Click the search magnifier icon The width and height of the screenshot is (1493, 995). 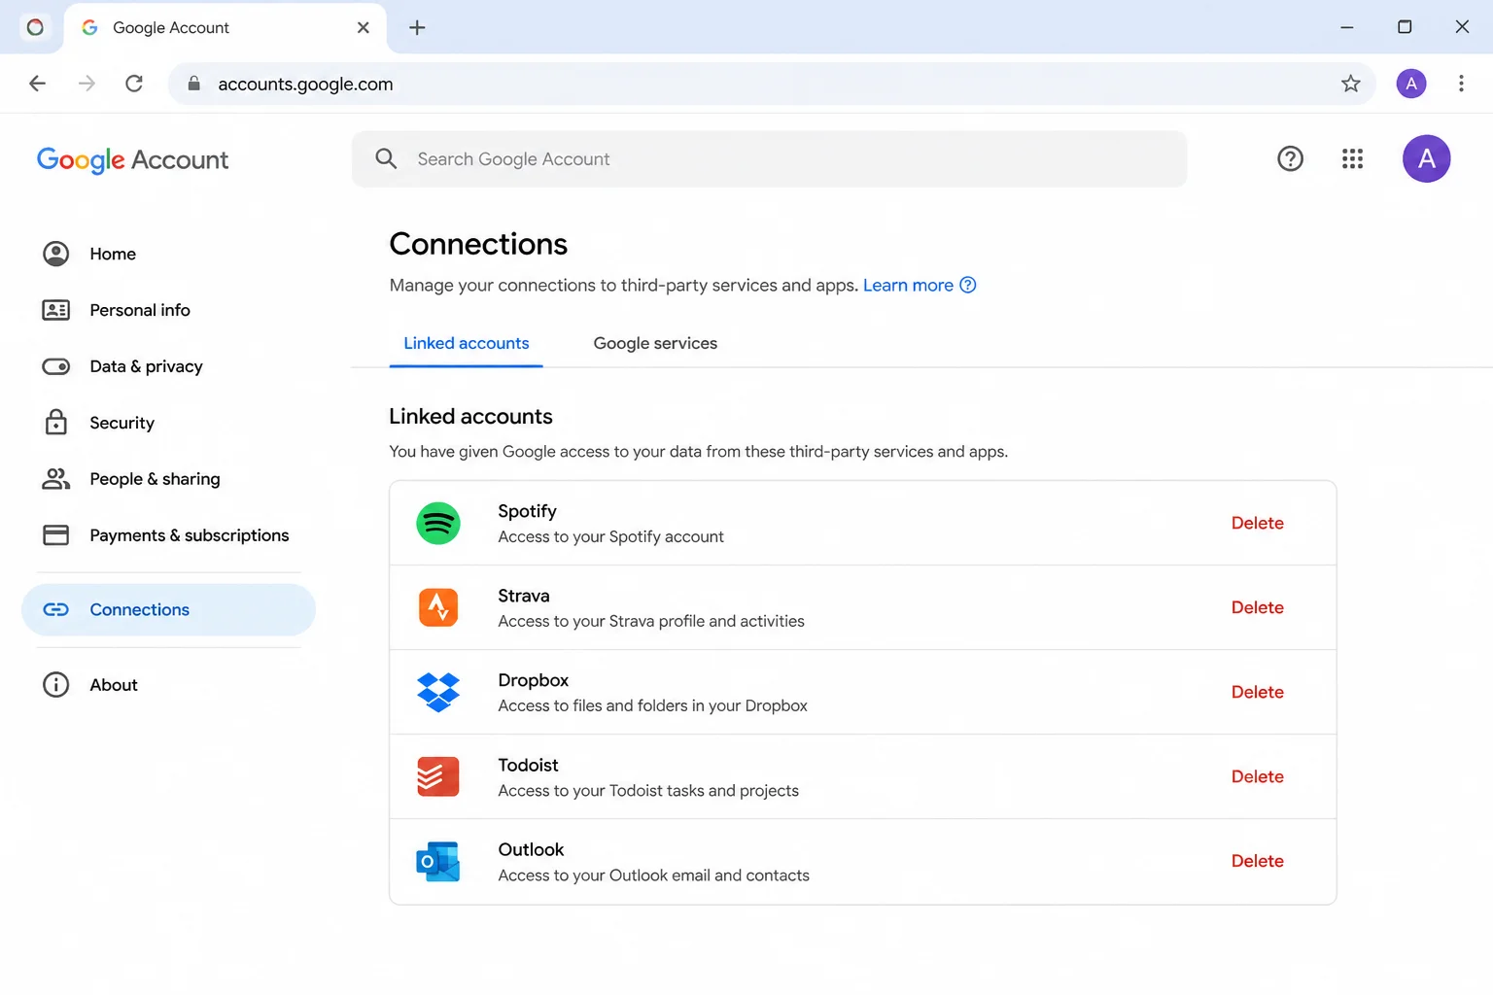[x=386, y=158]
